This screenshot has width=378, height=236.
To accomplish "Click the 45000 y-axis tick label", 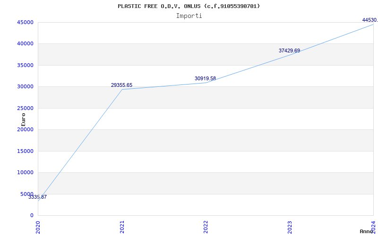I will pyautogui.click(x=25, y=22).
